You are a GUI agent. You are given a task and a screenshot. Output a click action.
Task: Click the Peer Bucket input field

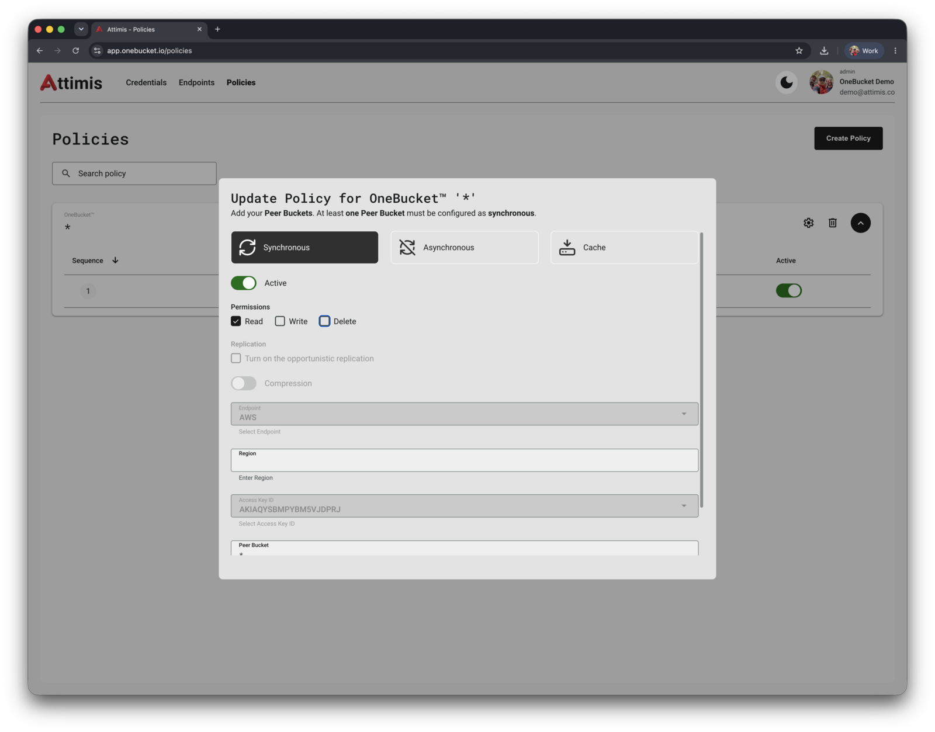[x=465, y=548]
